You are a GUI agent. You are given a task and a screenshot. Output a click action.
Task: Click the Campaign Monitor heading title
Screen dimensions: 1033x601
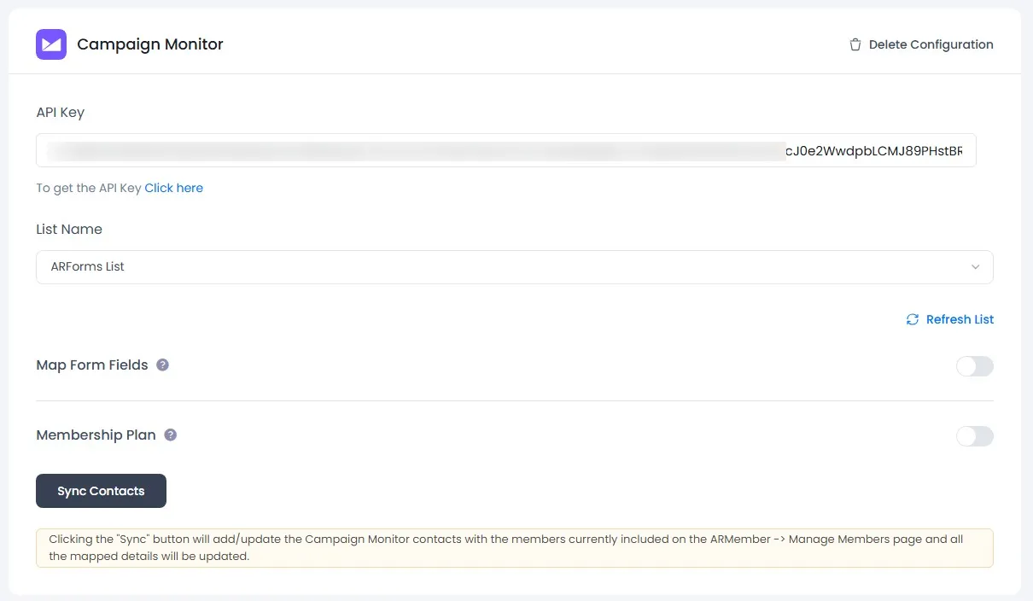[150, 44]
